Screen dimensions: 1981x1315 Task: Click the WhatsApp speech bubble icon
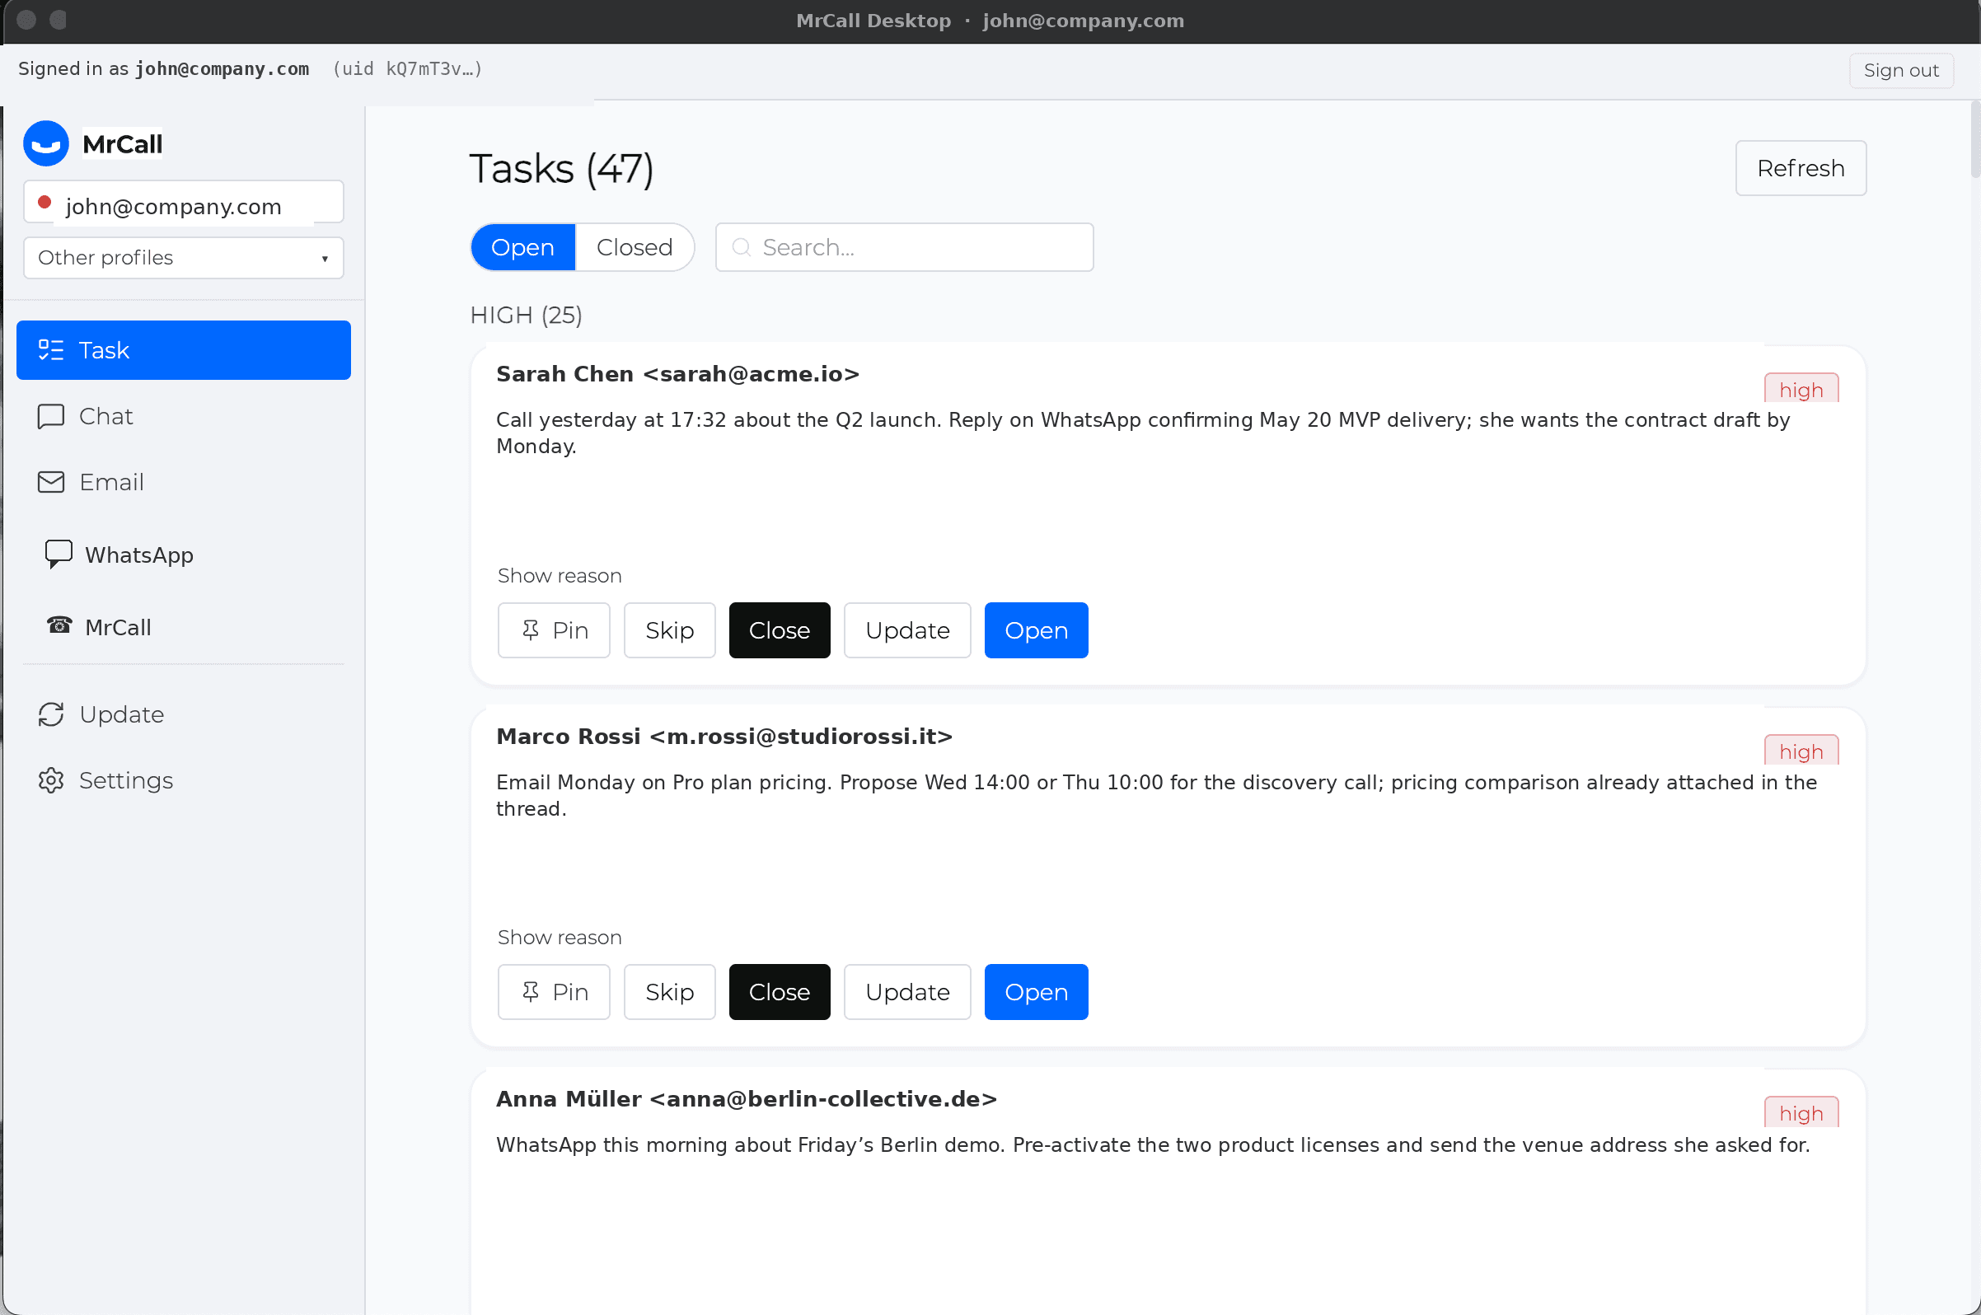click(x=58, y=555)
